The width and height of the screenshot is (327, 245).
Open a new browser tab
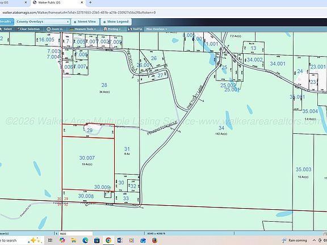90,2
